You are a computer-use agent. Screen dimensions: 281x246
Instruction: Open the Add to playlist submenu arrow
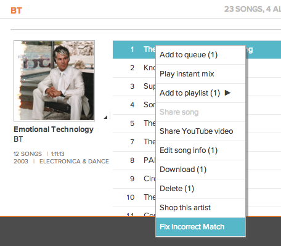coord(227,93)
